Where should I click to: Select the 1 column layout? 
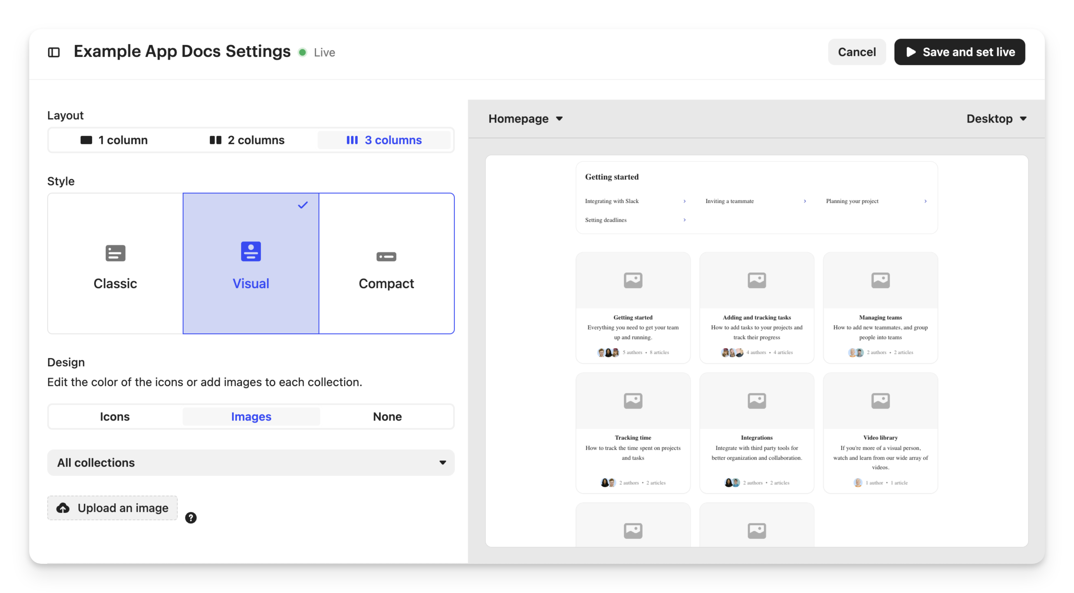(x=114, y=140)
